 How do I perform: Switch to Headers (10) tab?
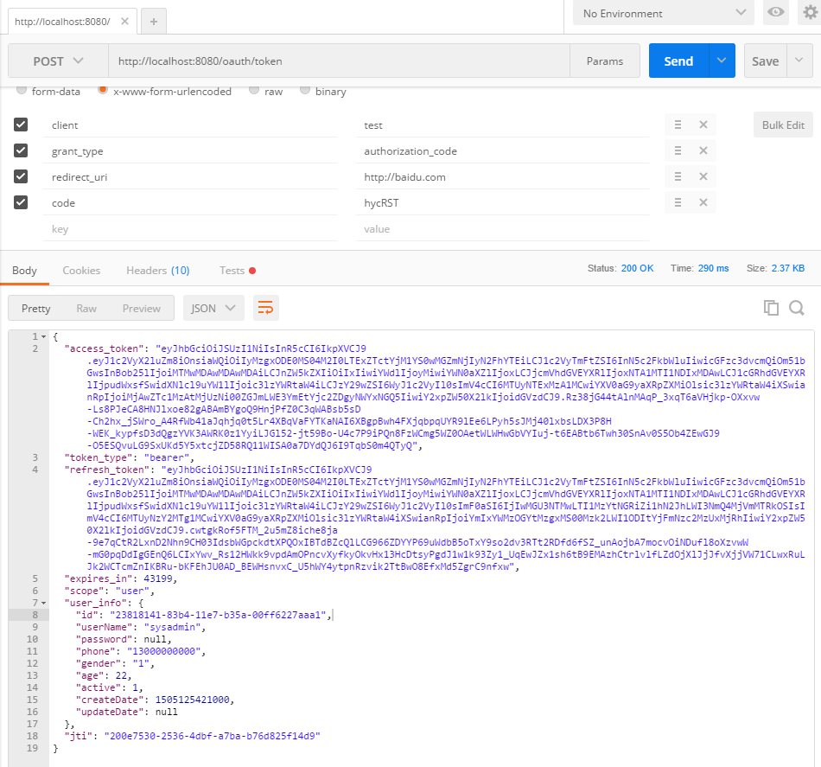[x=157, y=271]
